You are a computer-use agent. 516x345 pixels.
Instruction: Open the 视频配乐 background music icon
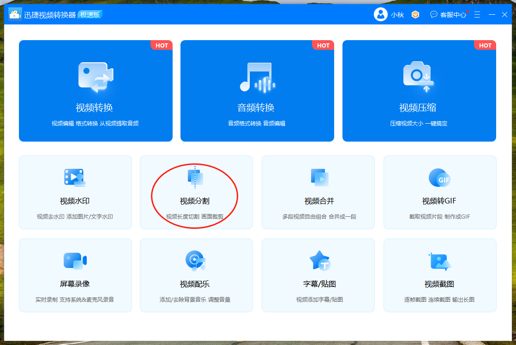[196, 261]
